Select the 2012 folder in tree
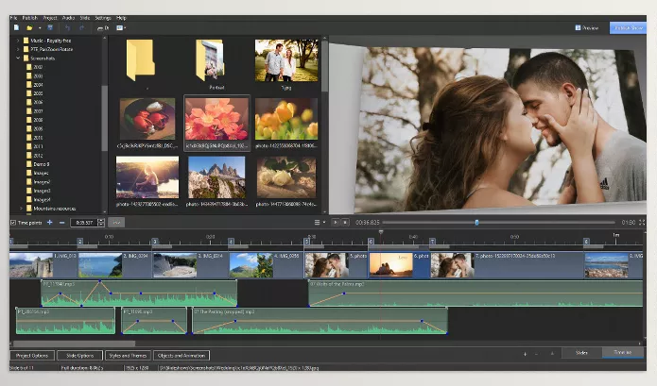This screenshot has width=657, height=386. click(x=35, y=155)
